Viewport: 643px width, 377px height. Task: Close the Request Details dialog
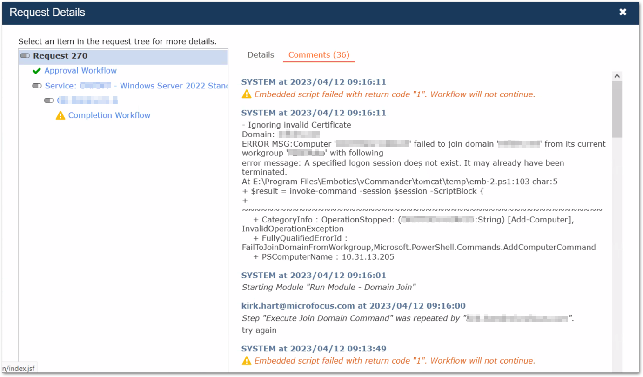pos(623,13)
